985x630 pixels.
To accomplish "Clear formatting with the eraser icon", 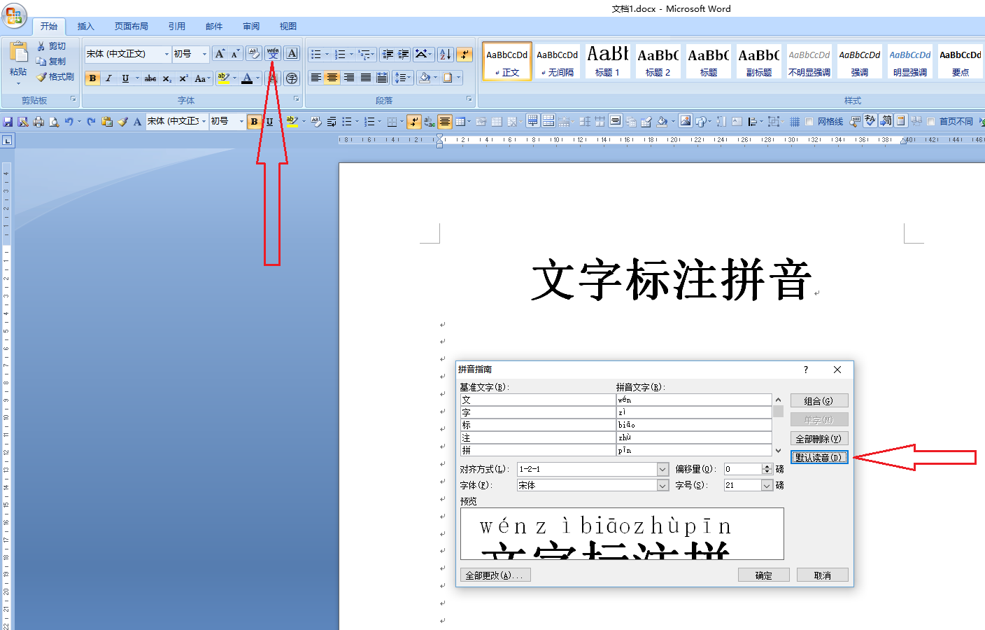I will 254,54.
